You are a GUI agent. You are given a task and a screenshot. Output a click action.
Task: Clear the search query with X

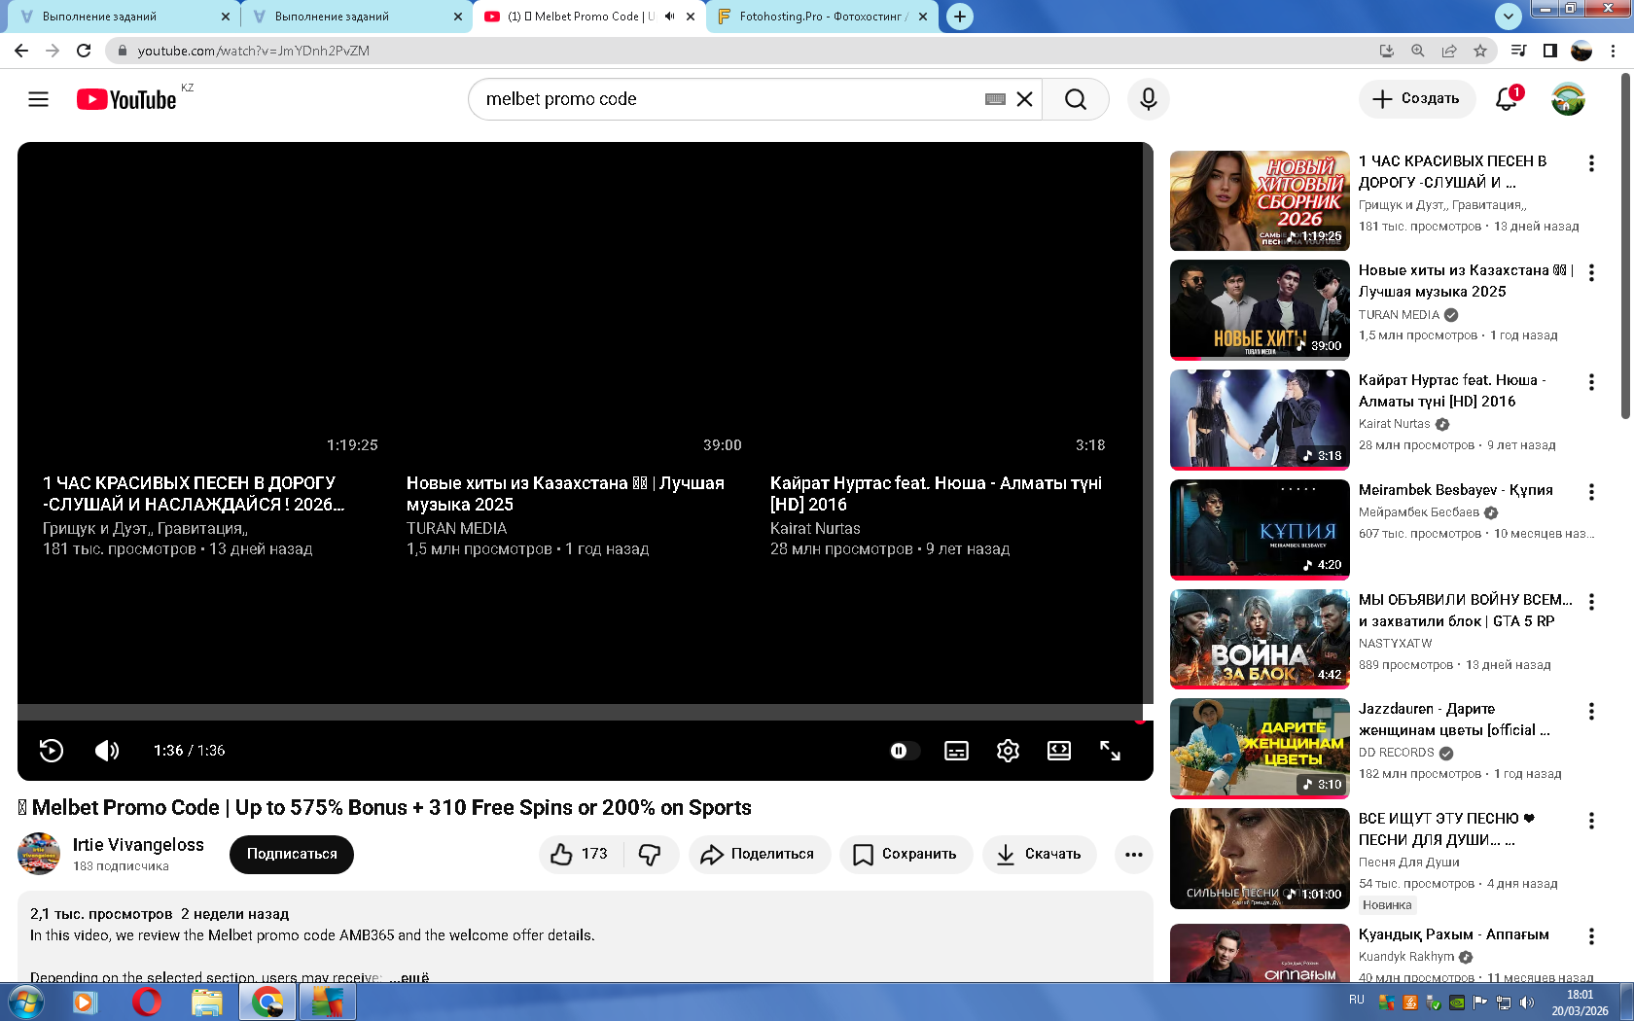click(x=1024, y=99)
